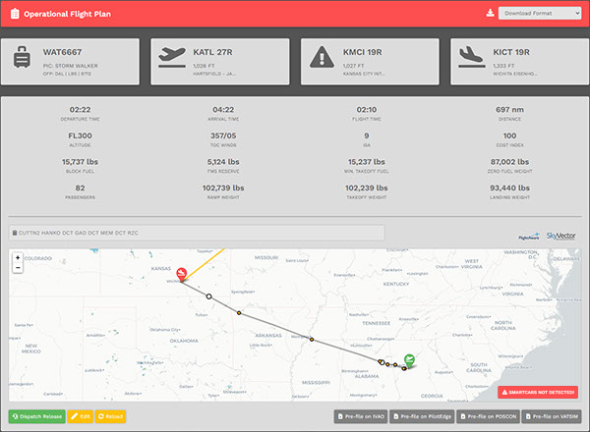Open the Download Format dropdown
The height and width of the screenshot is (432, 590).
540,13
